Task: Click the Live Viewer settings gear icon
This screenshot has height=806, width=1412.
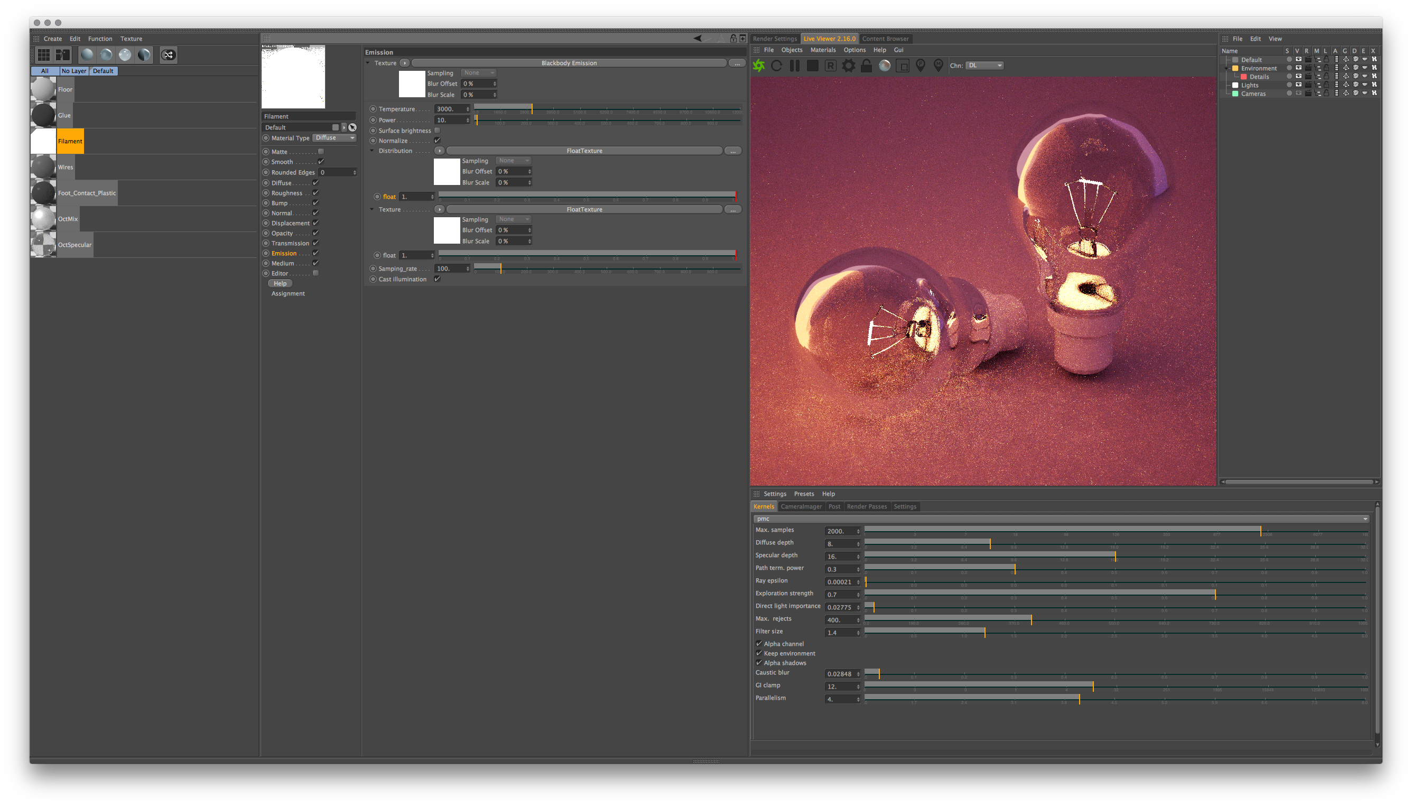Action: click(848, 66)
